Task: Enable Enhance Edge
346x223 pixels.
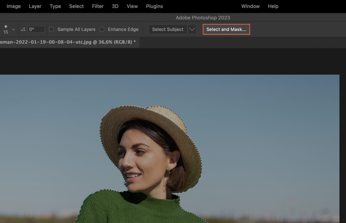Action: 102,29
